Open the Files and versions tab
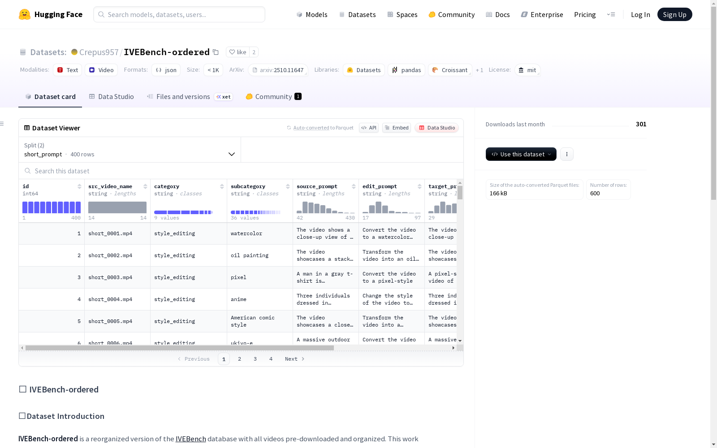 pos(190,97)
